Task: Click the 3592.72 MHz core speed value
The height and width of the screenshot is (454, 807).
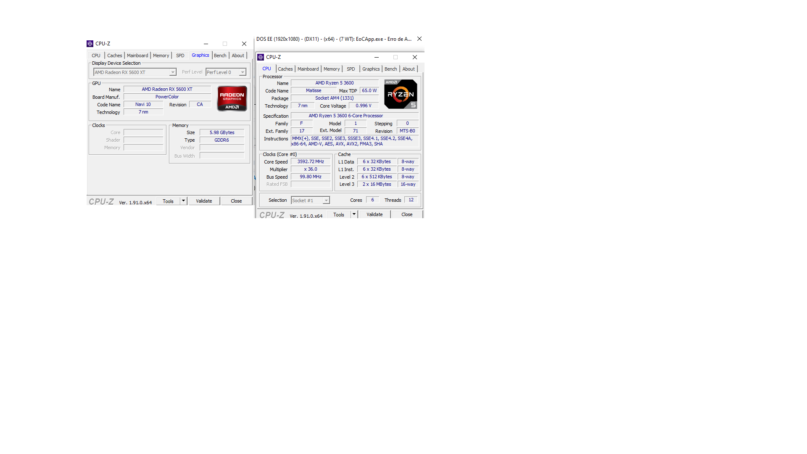Action: (311, 161)
